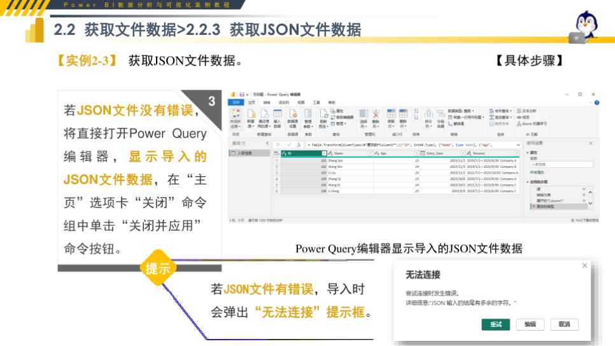Click the query Name (名称) input field
The width and height of the screenshot is (615, 346).
coord(562,165)
